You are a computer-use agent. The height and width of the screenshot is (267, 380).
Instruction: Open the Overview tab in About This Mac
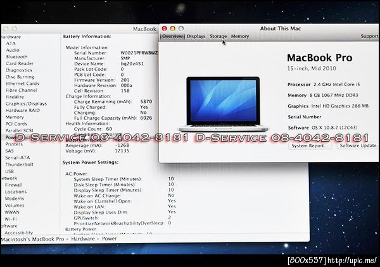(x=172, y=36)
